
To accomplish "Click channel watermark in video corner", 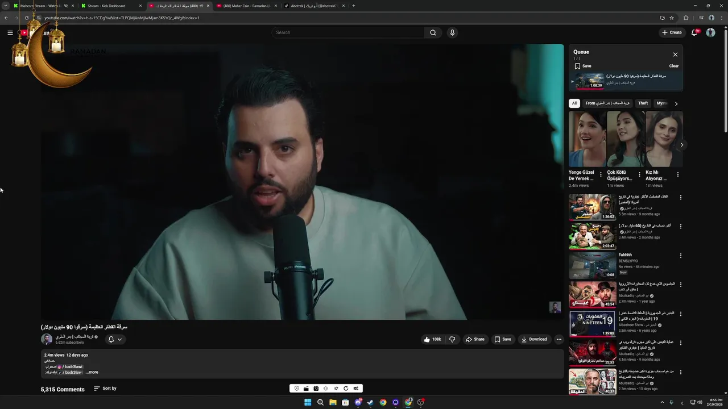I will coord(555,307).
